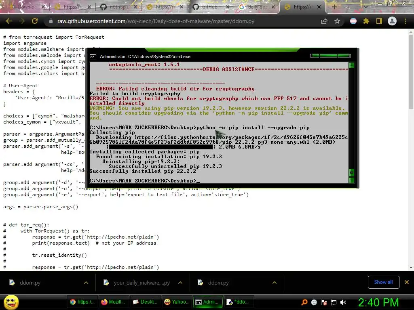Close the Download tab
Viewport: 414px width, 310px height.
coord(43,7)
